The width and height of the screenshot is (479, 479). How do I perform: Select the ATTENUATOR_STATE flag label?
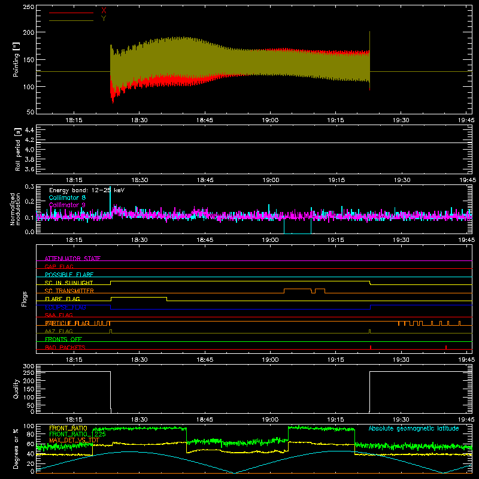[x=72, y=259]
